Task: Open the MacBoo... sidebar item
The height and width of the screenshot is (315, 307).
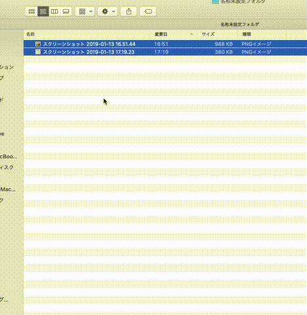Action: pos(9,156)
